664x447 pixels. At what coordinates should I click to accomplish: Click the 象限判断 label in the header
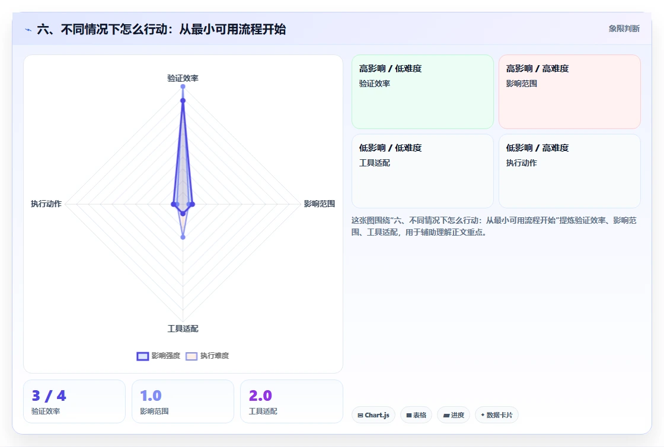point(624,29)
